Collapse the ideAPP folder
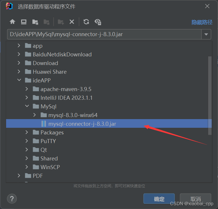Viewport: 218px width, 209px height. 19,80
